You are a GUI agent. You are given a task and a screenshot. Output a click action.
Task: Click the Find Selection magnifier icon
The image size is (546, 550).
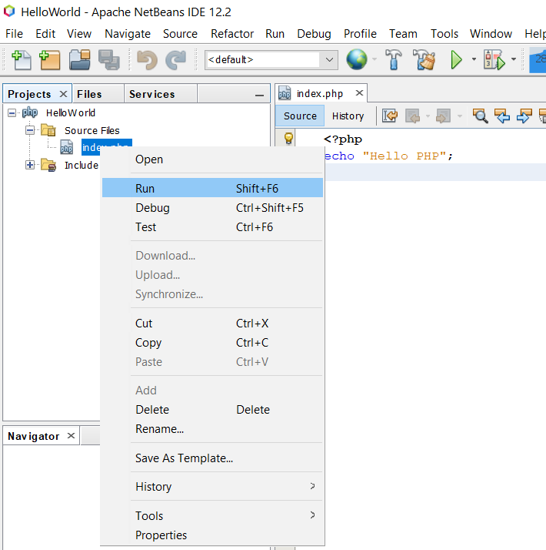480,116
